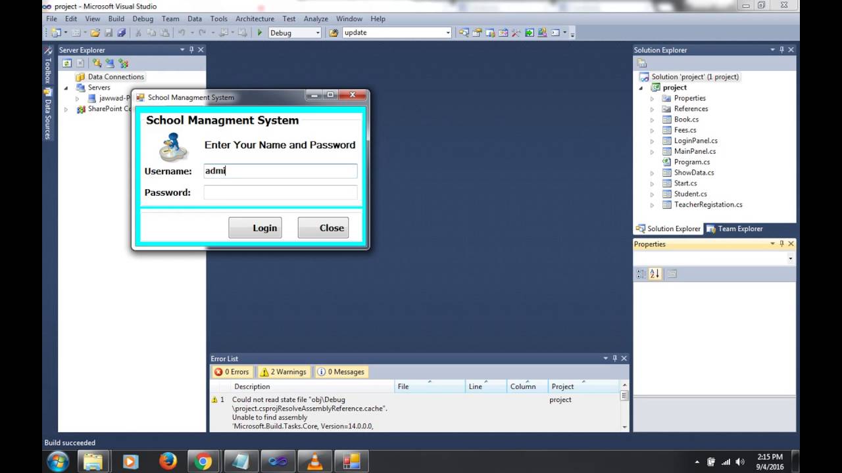Screen dimensions: 842x473
Task: Collapse the project node in Solution Explorer
Action: tap(641, 88)
